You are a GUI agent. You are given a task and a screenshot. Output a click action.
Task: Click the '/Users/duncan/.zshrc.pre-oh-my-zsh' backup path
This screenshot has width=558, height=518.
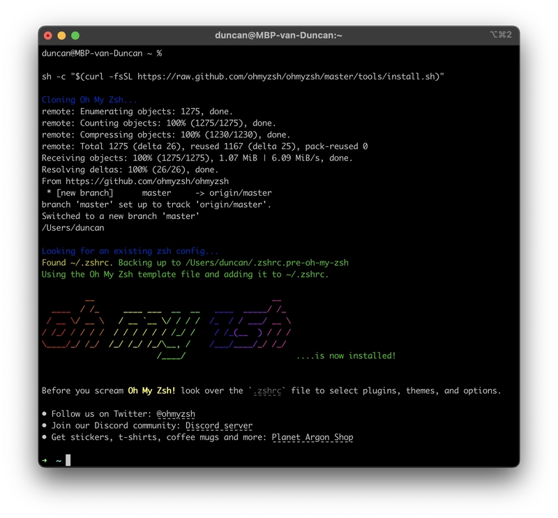(267, 263)
